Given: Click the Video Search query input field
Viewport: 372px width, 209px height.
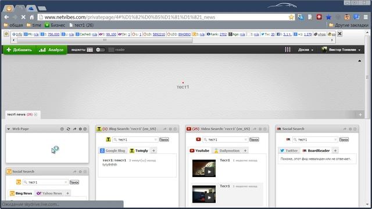Looking at the screenshot, I should point(225,139).
